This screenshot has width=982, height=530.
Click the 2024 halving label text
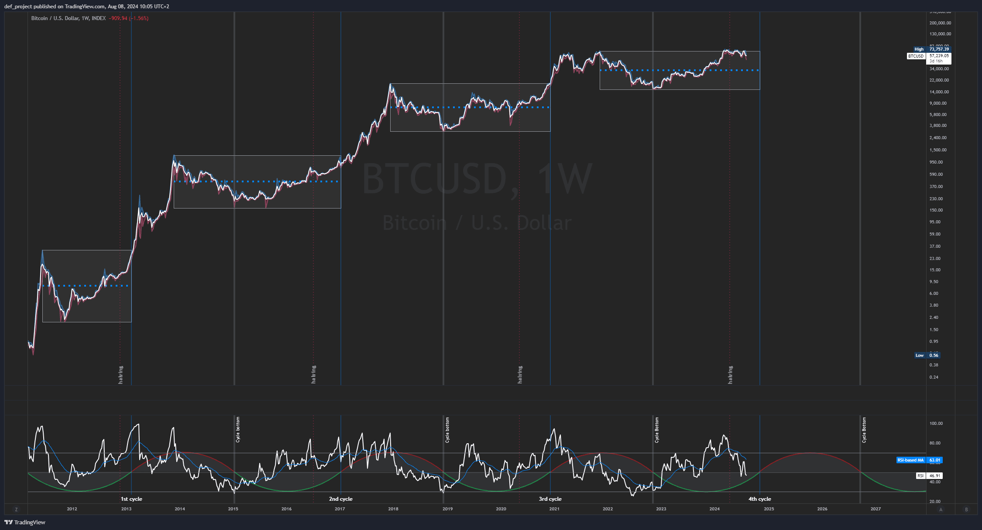pos(731,375)
